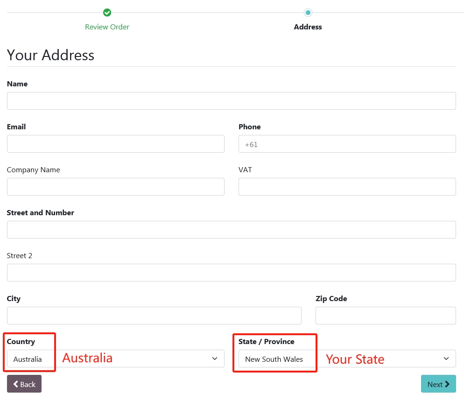Click the left chevron on the Back button
The width and height of the screenshot is (464, 401).
16,384
